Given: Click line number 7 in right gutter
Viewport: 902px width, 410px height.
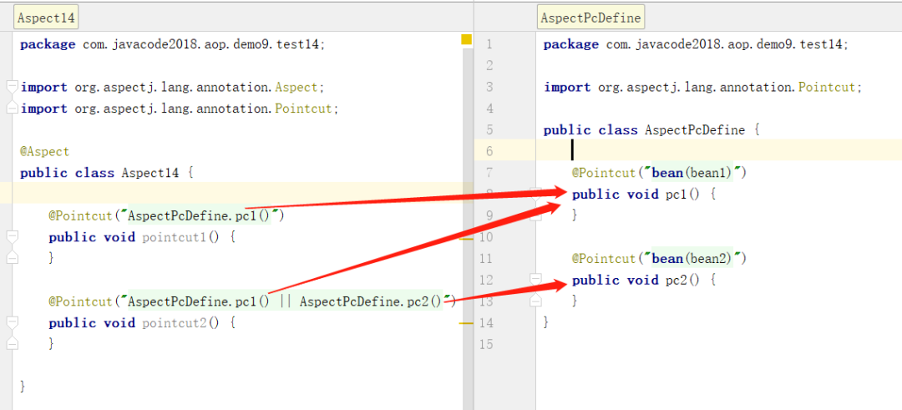Looking at the screenshot, I should pos(489,173).
